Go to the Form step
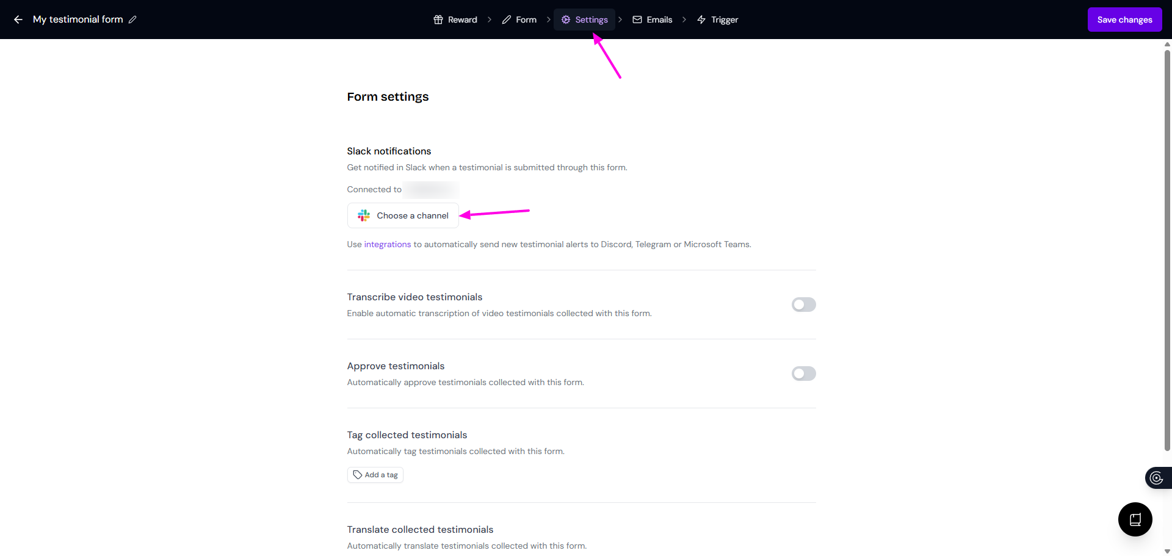The width and height of the screenshot is (1172, 556). coord(519,20)
